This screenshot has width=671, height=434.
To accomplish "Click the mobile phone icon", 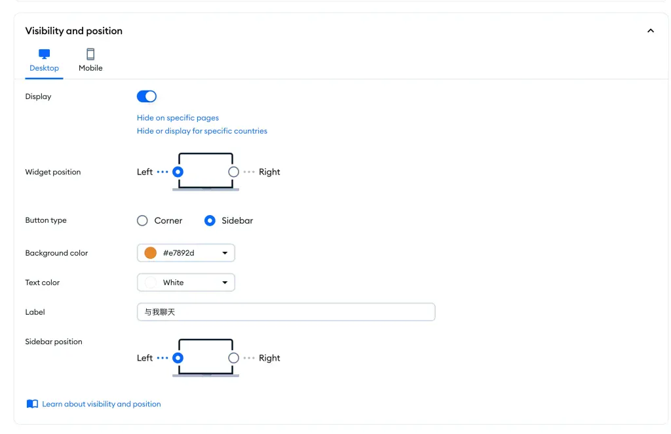I will click(x=90, y=54).
